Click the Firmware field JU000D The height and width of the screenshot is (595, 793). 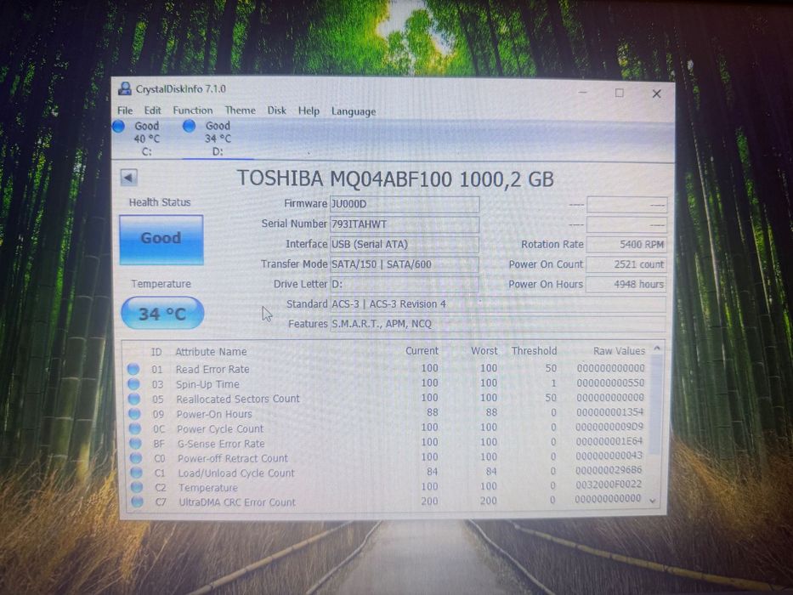click(404, 204)
